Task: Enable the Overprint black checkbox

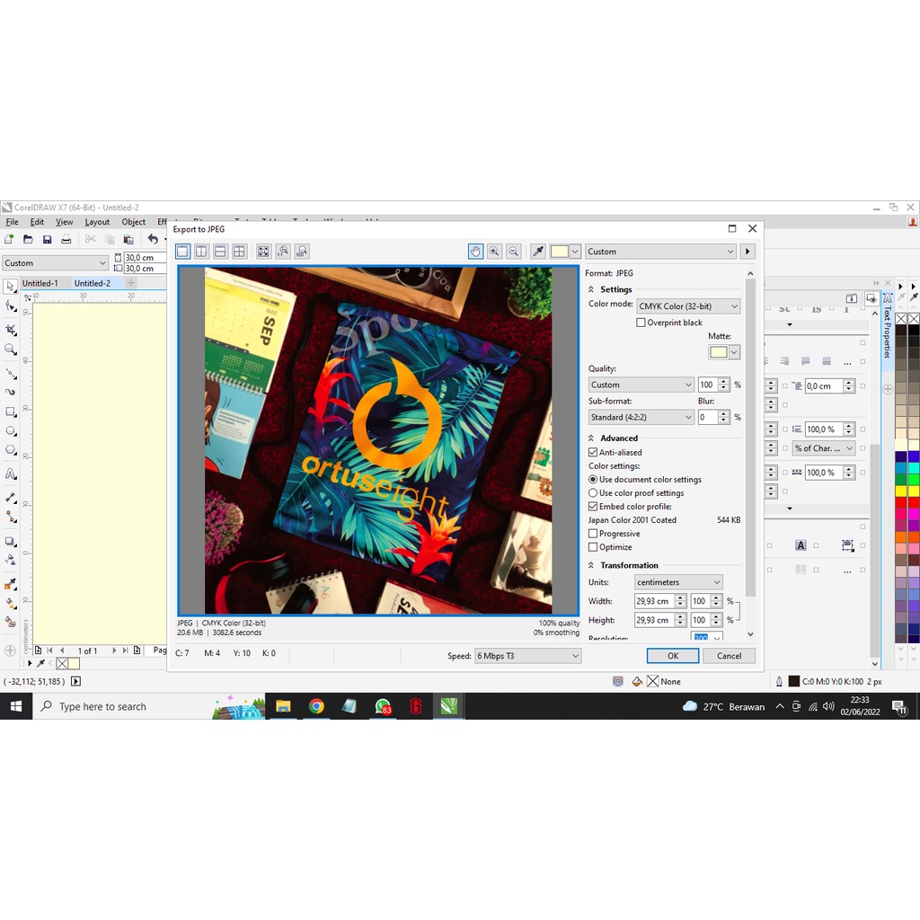Action: point(641,323)
